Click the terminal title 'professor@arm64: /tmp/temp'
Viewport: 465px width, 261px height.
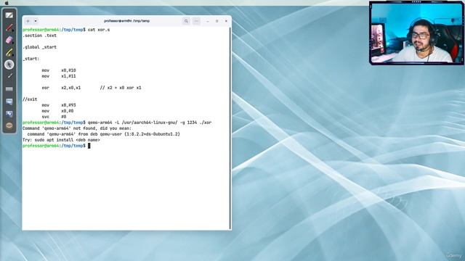[x=126, y=21]
